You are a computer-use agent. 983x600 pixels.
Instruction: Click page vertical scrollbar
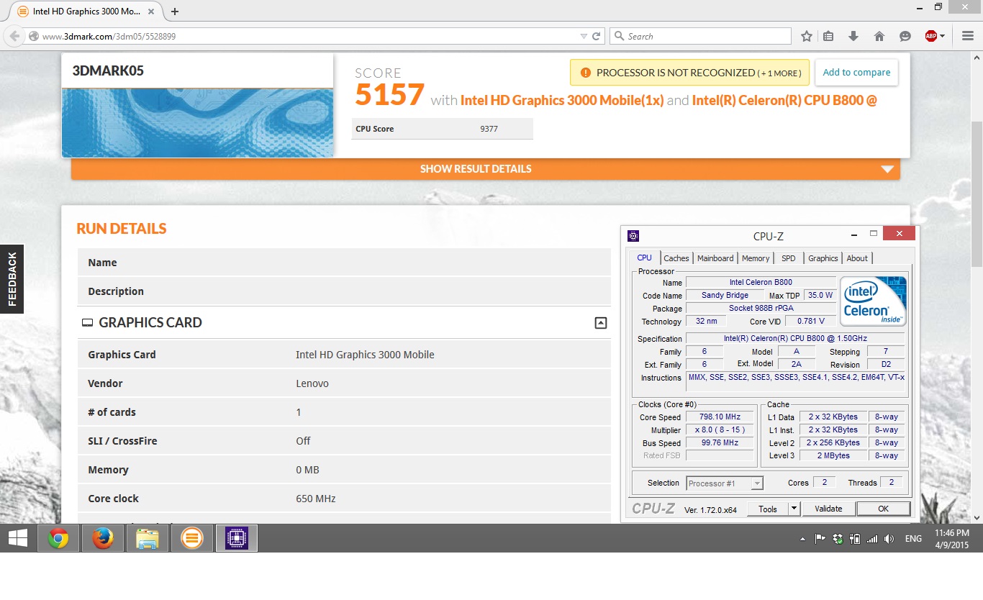pos(977,194)
